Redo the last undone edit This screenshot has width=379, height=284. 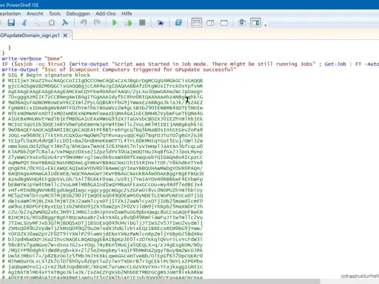click(x=97, y=23)
